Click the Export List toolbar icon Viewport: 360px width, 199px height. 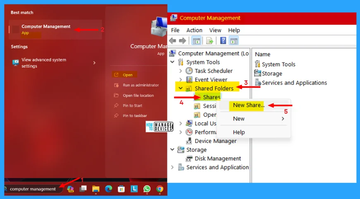(x=210, y=41)
